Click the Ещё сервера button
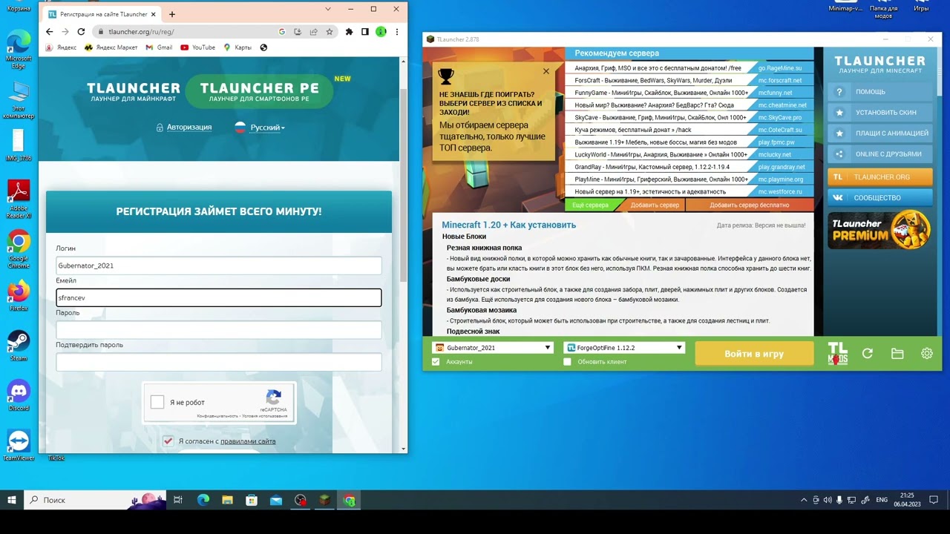 tap(591, 205)
